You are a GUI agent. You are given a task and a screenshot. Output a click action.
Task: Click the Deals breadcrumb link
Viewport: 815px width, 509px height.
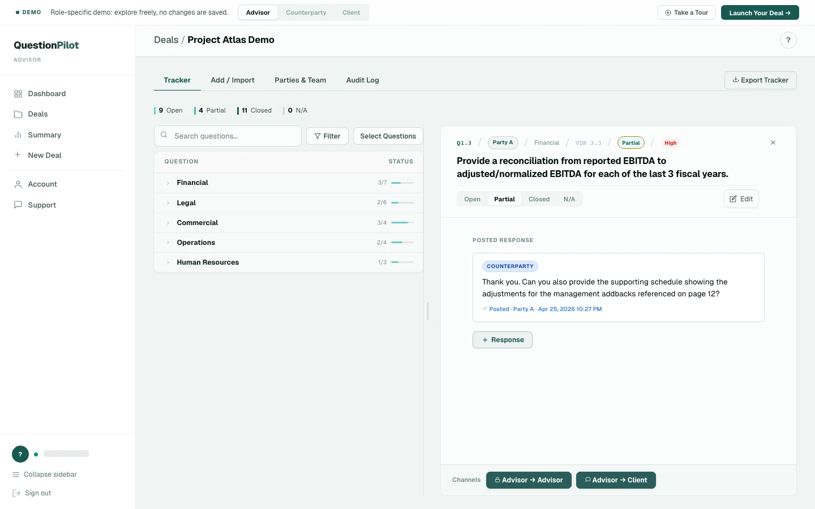point(166,40)
